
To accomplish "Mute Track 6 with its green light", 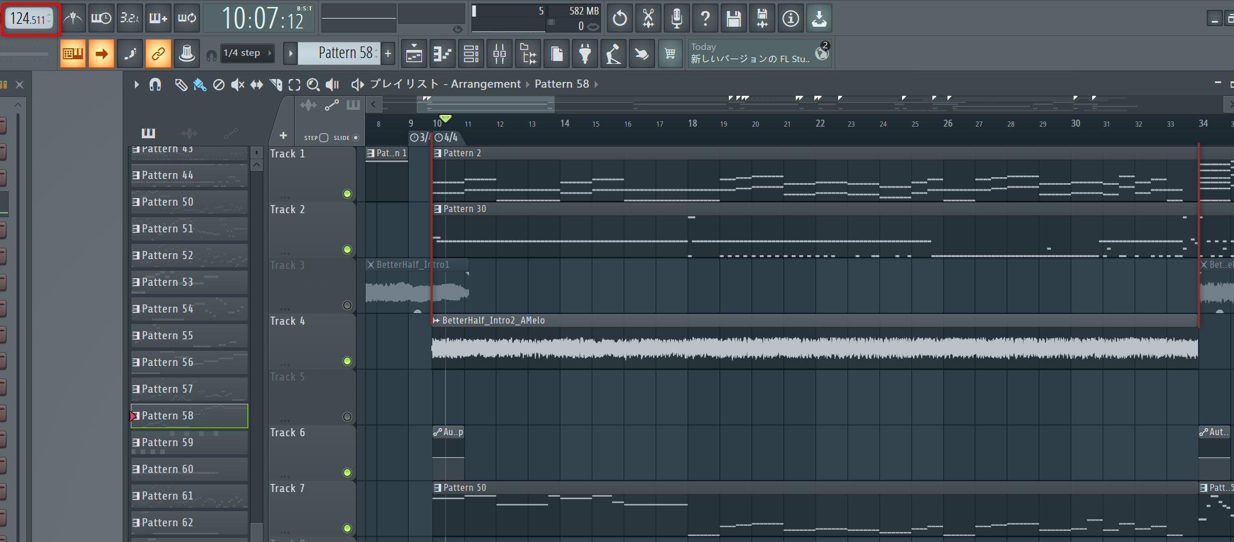I will [347, 473].
